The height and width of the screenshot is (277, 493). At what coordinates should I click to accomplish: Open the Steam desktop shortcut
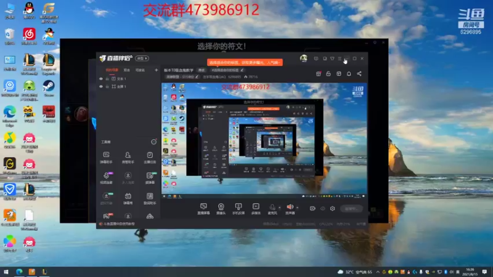49,89
